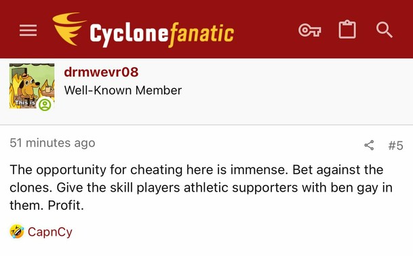Click the gray user info header area
The image size is (413, 256).
290,91
